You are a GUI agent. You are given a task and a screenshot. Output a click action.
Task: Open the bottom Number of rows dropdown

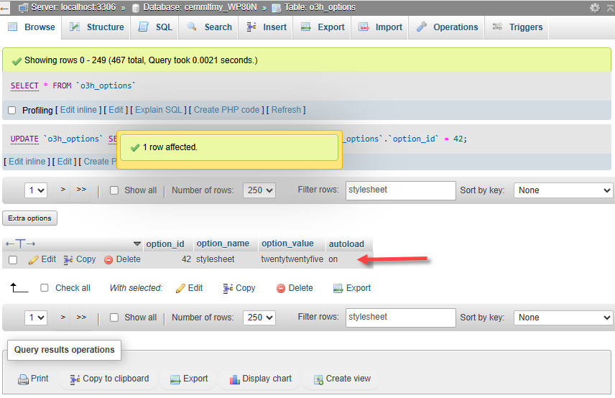coord(259,318)
